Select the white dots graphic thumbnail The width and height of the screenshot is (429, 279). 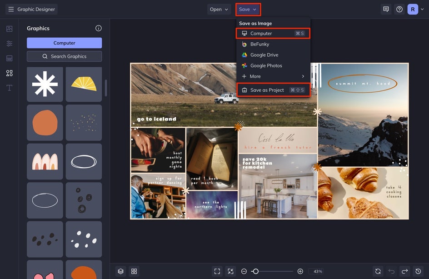tap(84, 239)
